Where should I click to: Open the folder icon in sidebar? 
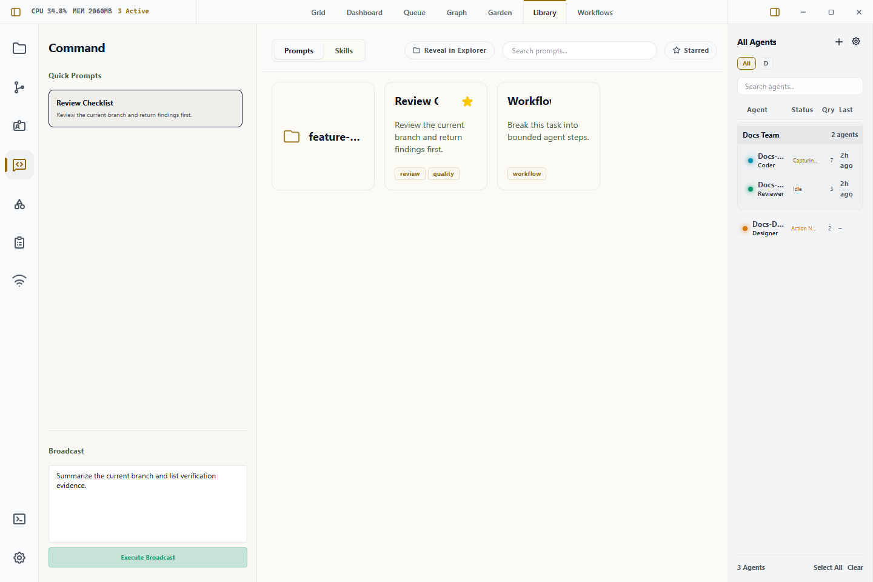pos(19,48)
